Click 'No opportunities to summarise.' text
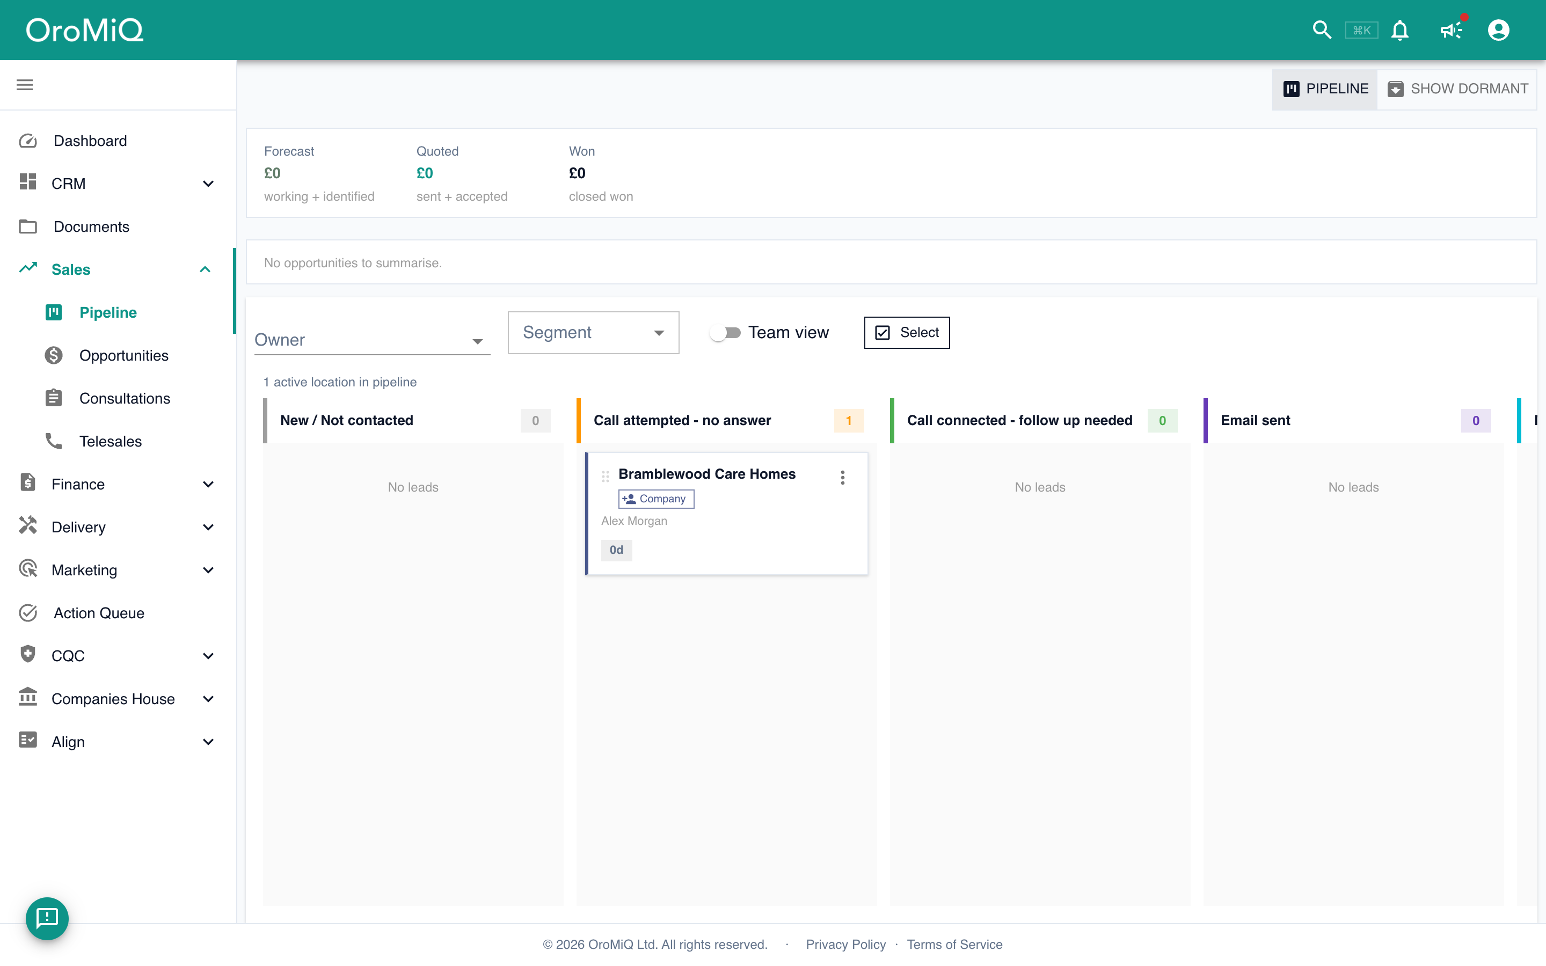Image resolution: width=1546 pixels, height=966 pixels. coord(353,262)
